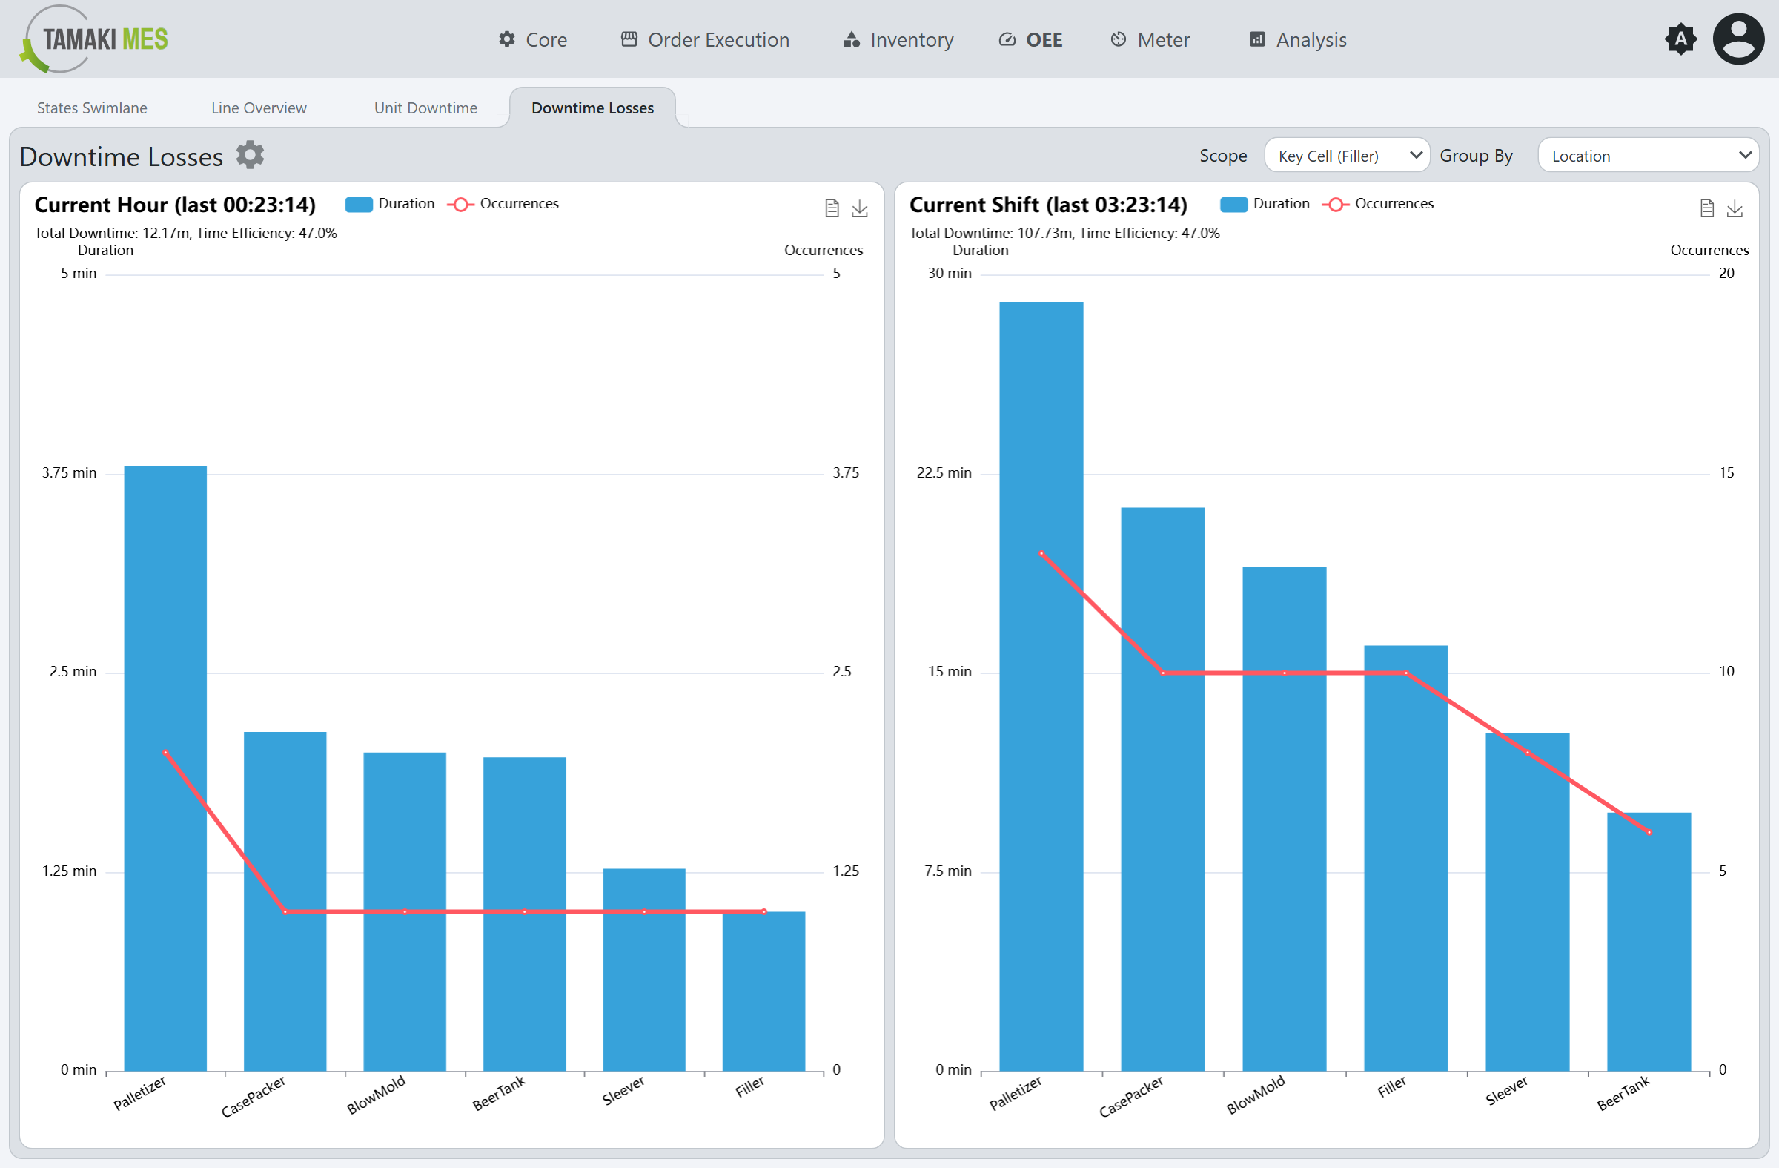Click the OEE gauge icon

point(1007,39)
